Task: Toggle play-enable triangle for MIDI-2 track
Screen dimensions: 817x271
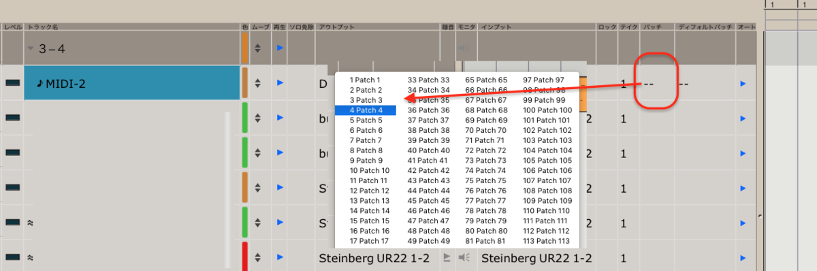Action: (280, 83)
